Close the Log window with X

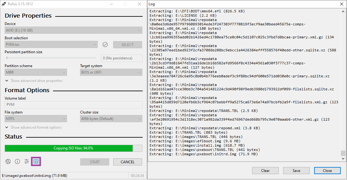click(342, 4)
